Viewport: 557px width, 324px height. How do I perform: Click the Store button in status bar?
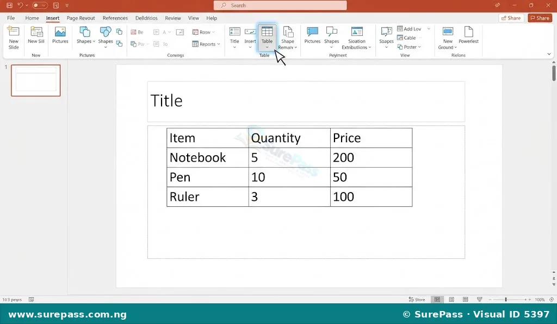pos(417,300)
